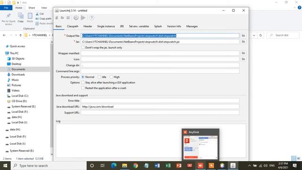This screenshot has width=302, height=170.
Task: Click Windows Start button
Action: point(5,166)
